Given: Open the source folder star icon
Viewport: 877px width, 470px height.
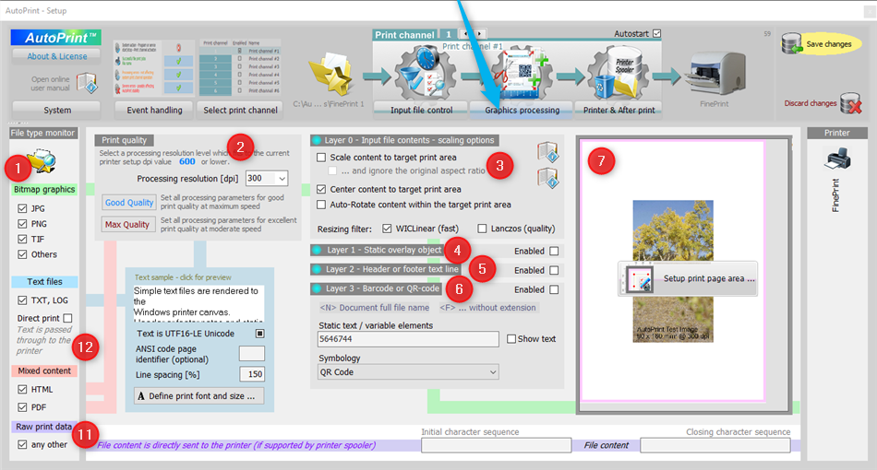Looking at the screenshot, I should coord(330,76).
